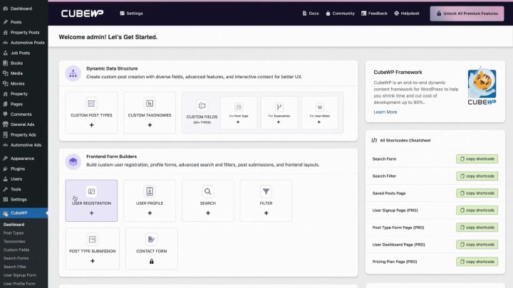Click the Post Type Submission icon
Viewport: 513px width, 288px height.
coord(92,240)
